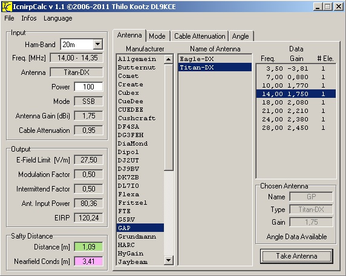Click the manufacturer list scroll-down arrow
This screenshot has width=346, height=276.
[x=168, y=260]
